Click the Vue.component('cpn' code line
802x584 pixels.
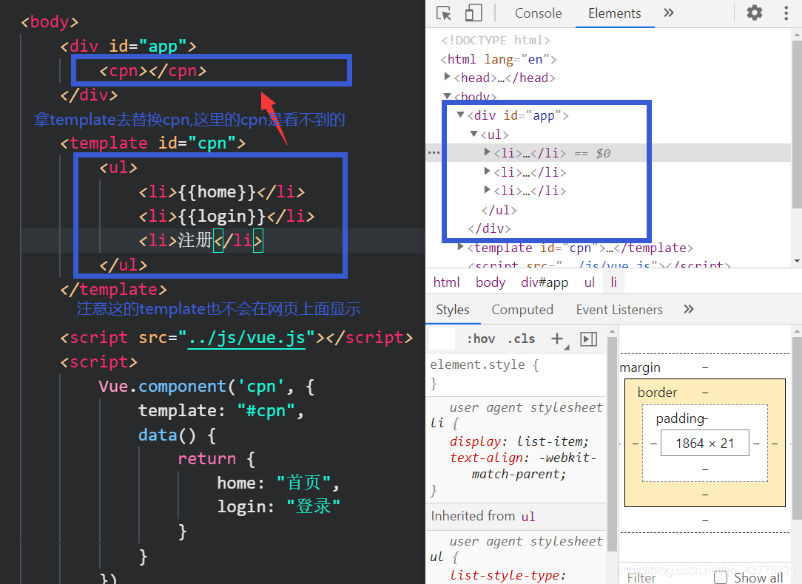[x=206, y=386]
